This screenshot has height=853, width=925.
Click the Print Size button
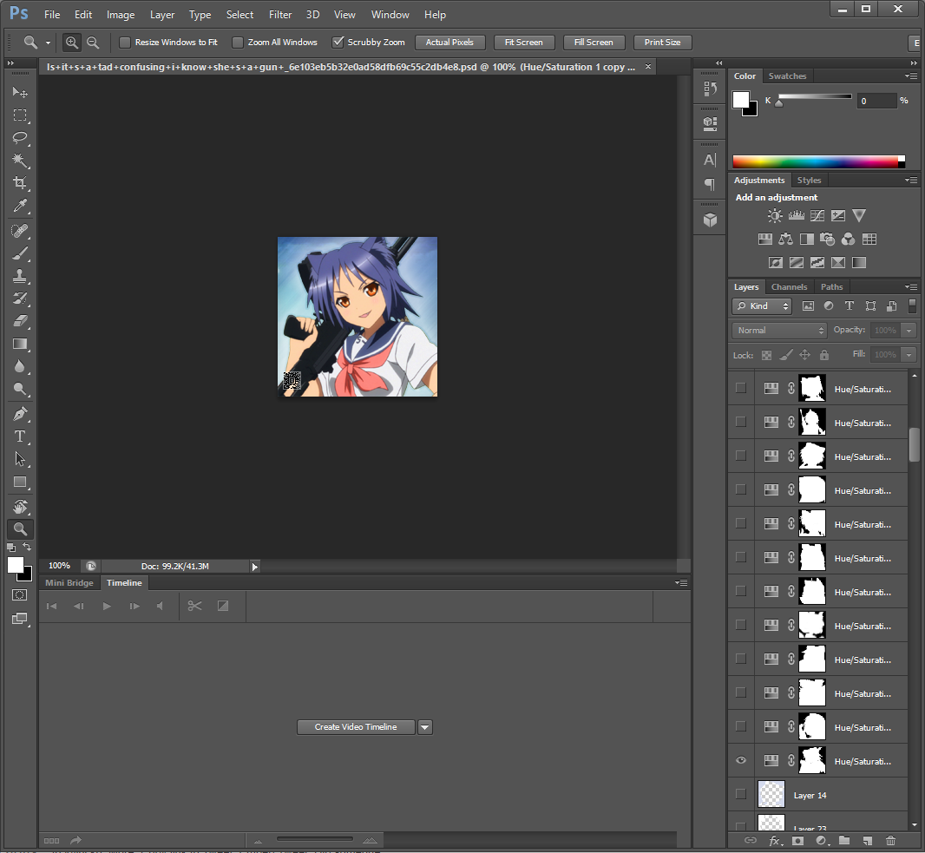(x=662, y=43)
